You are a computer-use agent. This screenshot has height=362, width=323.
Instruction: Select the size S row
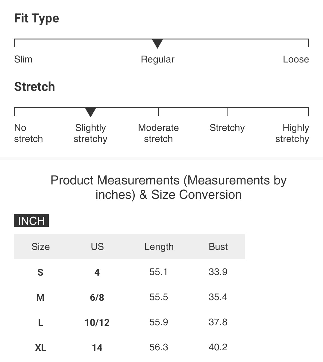(129, 272)
